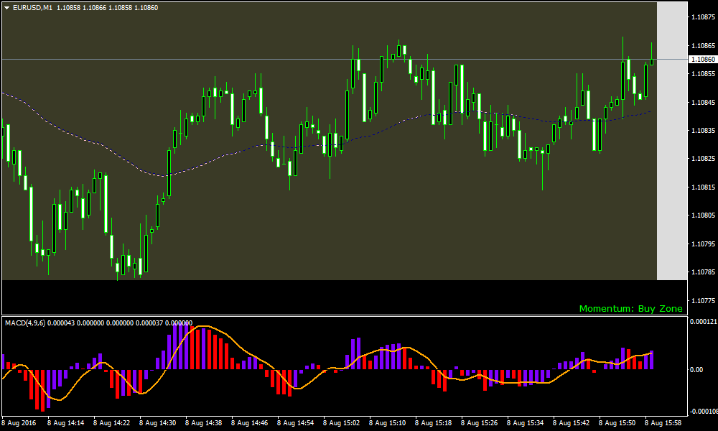Click the 8 Aug 14:30 time label

pyautogui.click(x=157, y=422)
